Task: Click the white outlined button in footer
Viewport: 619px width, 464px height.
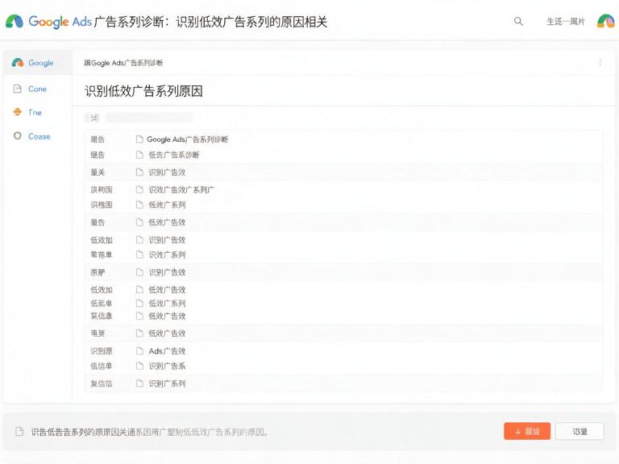Action: [x=580, y=431]
